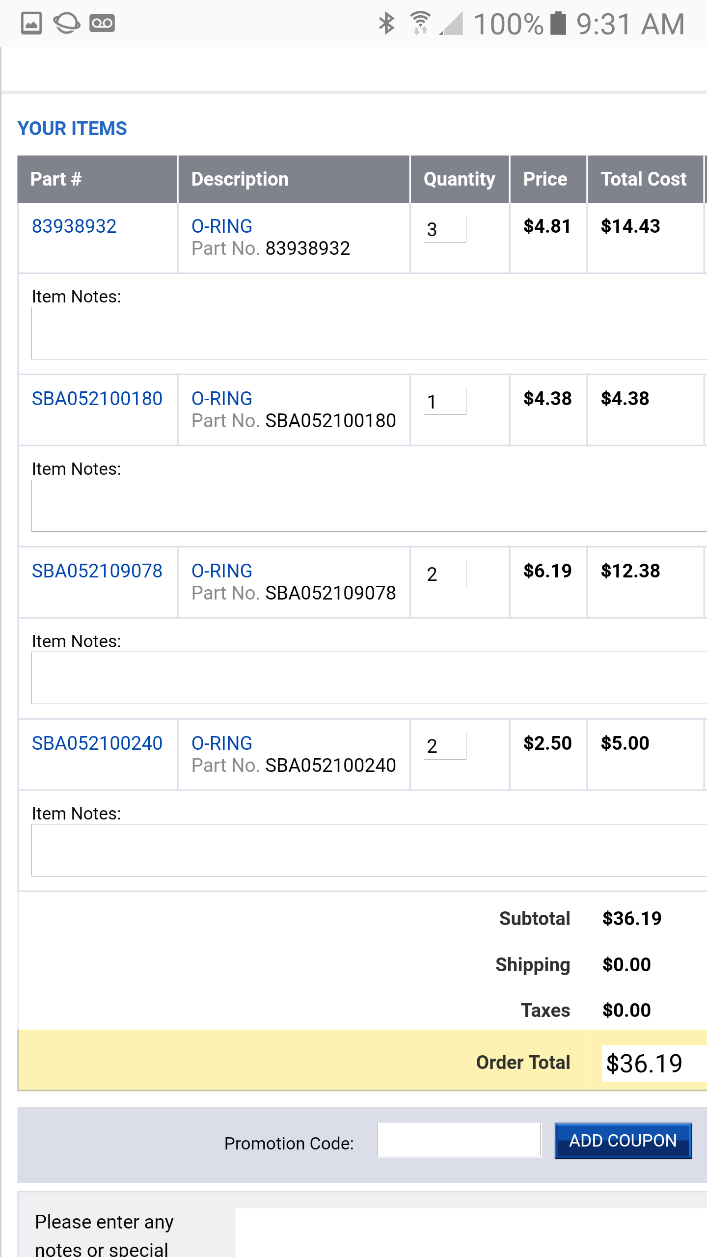The width and height of the screenshot is (707, 1257).
Task: Edit quantity field for part 83938932
Action: pos(445,229)
